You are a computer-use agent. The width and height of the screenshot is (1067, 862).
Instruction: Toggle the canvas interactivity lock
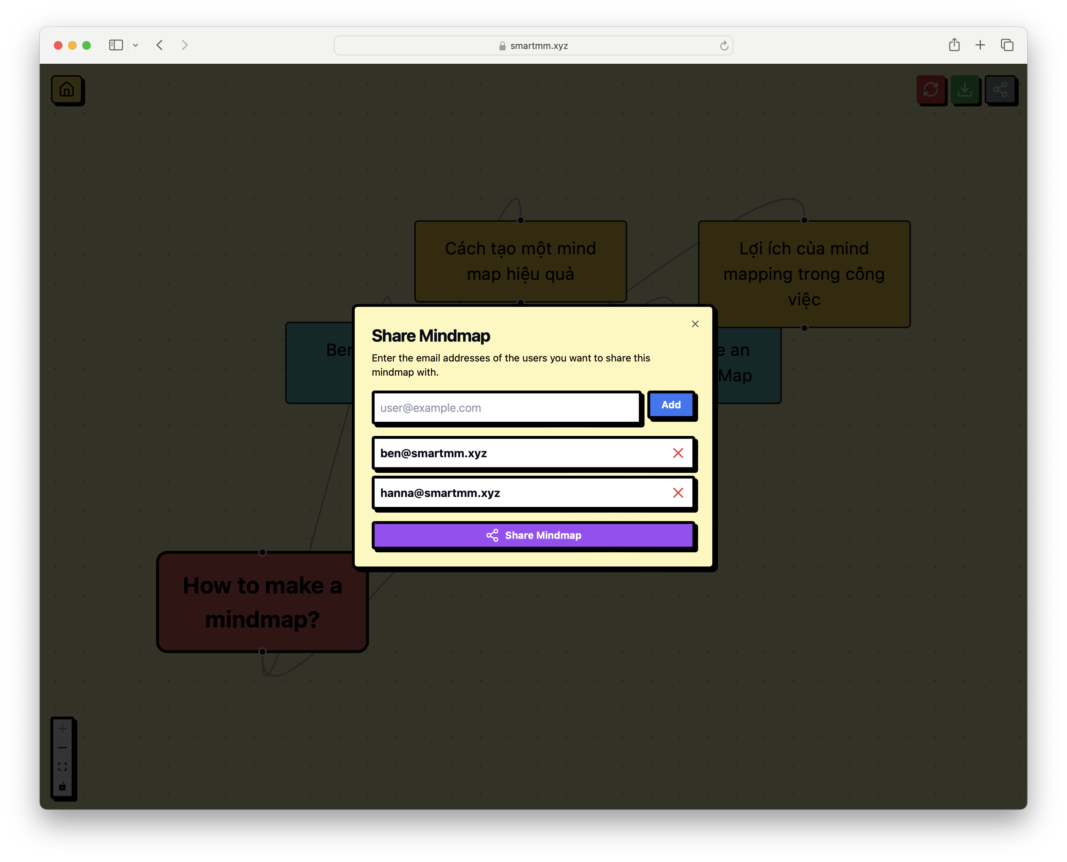(x=62, y=786)
